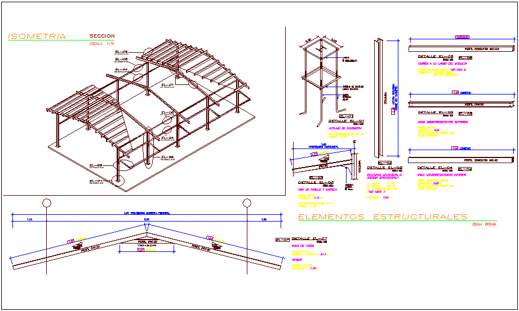Select the DETALLE EL-06 heading
The image size is (519, 311).
(435, 56)
